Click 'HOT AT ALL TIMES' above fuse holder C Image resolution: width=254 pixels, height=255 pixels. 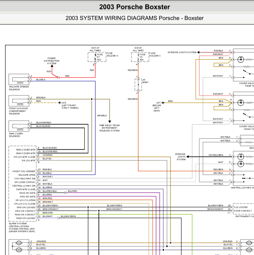pos(138,49)
